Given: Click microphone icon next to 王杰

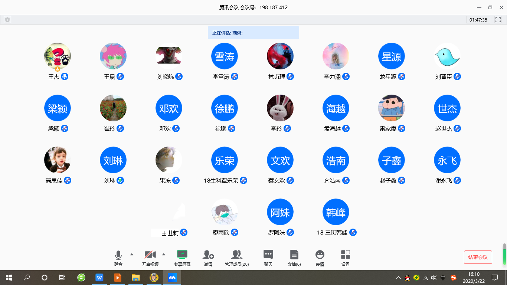Looking at the screenshot, I should click(65, 76).
